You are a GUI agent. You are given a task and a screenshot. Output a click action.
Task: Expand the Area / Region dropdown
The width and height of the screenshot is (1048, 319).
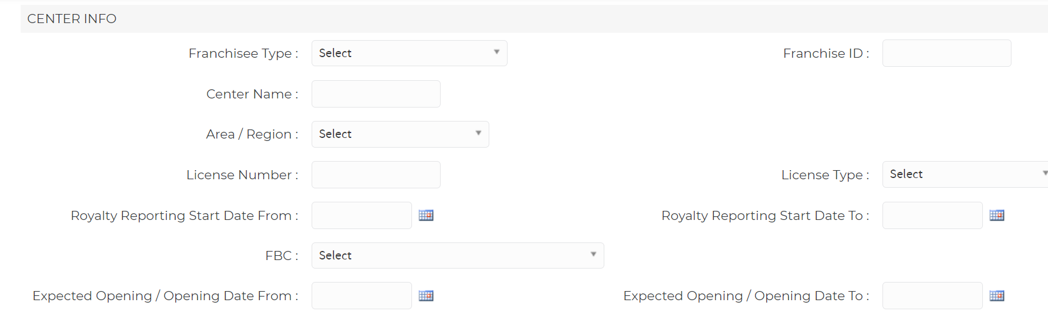[400, 134]
